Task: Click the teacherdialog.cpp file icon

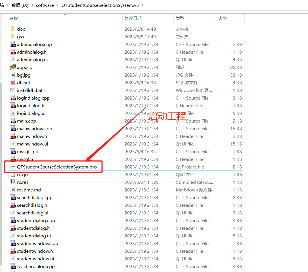Action: tap(13, 266)
